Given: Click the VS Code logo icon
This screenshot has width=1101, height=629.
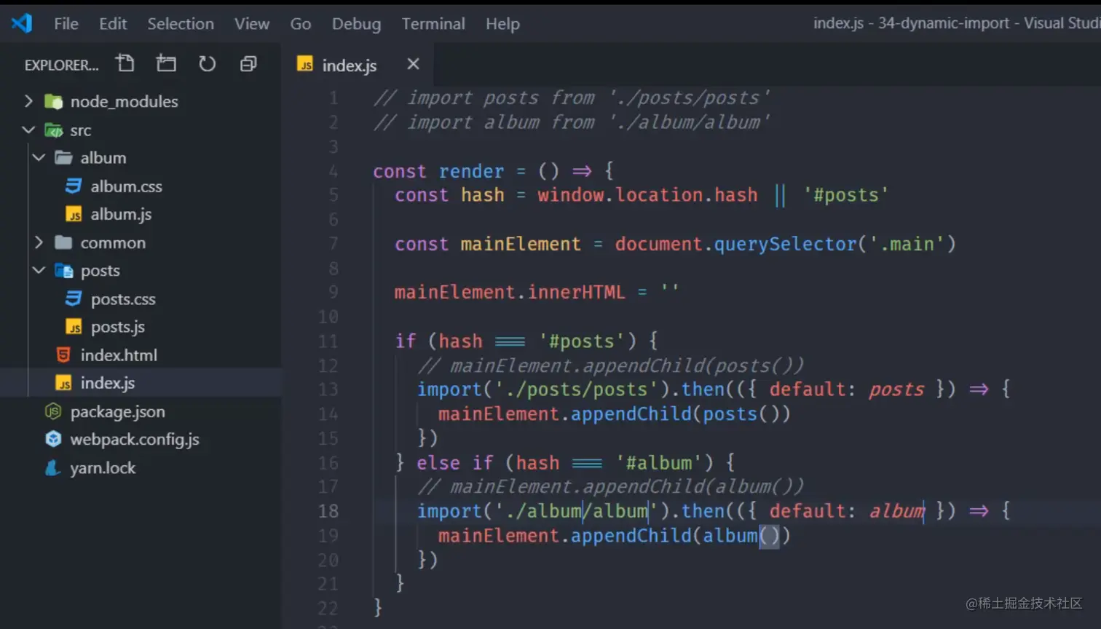Looking at the screenshot, I should pos(22,23).
